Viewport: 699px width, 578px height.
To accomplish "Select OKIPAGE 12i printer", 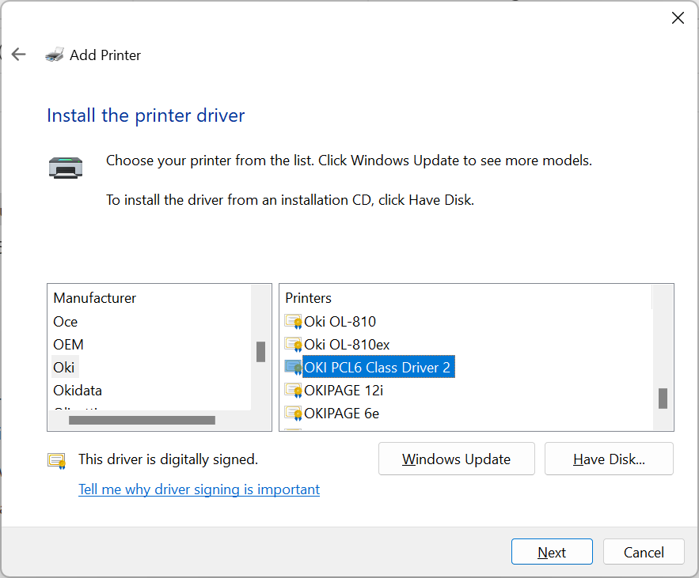I will point(344,390).
